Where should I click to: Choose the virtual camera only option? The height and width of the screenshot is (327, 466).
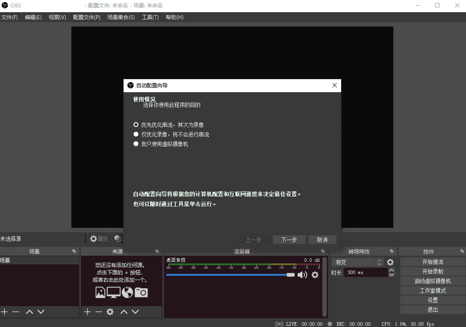click(x=135, y=143)
